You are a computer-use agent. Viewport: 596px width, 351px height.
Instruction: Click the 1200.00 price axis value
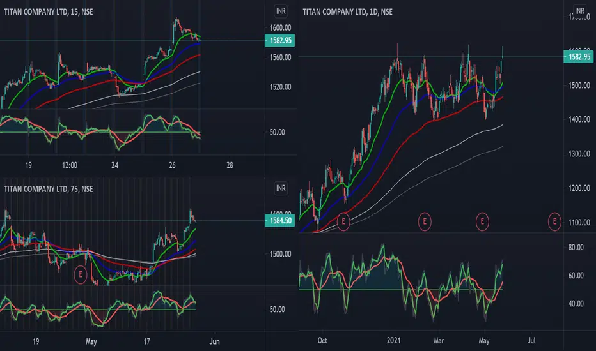point(579,188)
